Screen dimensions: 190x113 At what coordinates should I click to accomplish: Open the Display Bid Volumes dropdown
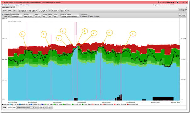(70, 16)
